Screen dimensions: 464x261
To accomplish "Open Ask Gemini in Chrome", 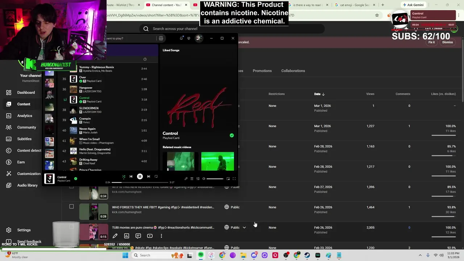I will click(413, 5).
